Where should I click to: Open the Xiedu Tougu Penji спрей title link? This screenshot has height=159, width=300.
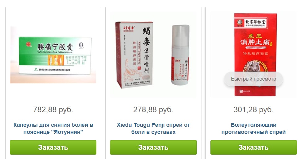tap(153, 128)
